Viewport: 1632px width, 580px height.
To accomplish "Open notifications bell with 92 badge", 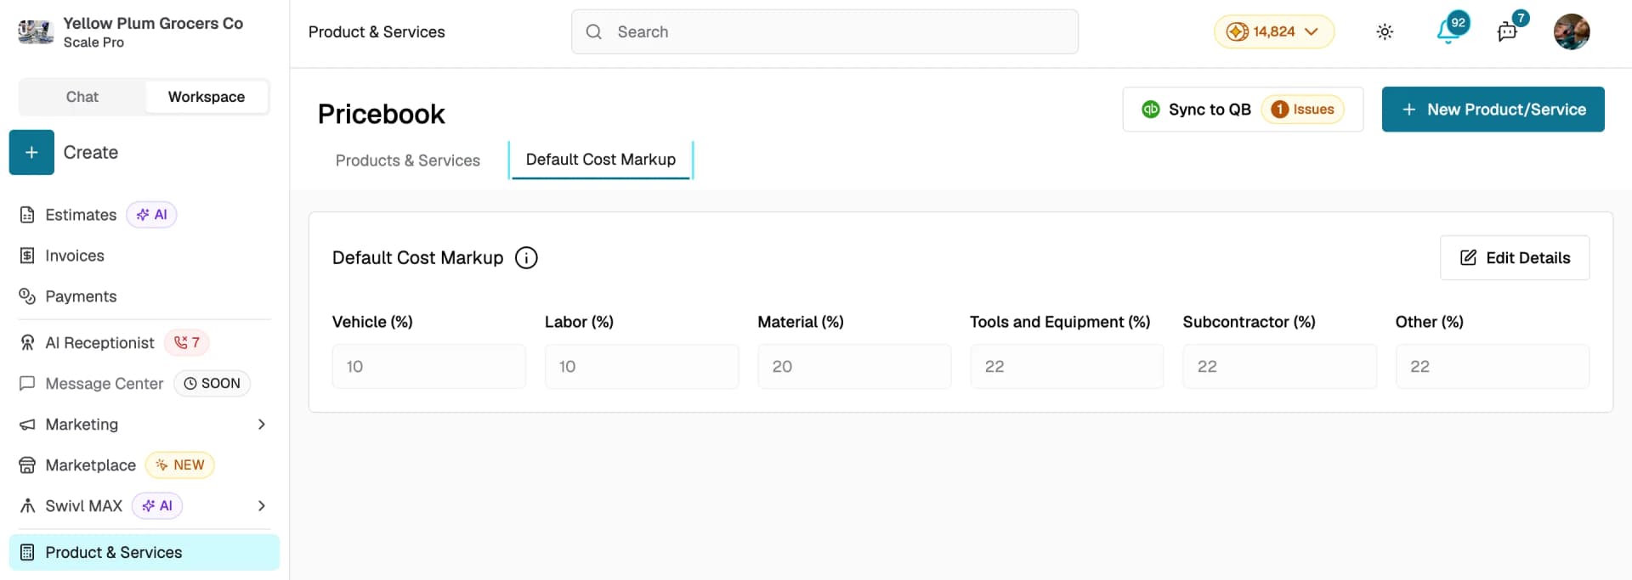I will pyautogui.click(x=1448, y=32).
